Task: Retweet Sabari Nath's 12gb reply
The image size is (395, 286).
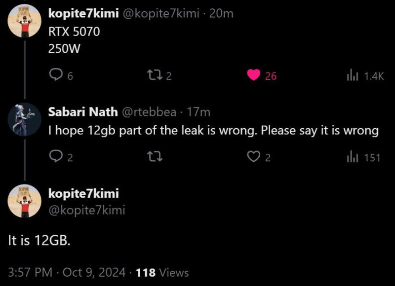Action: point(154,157)
